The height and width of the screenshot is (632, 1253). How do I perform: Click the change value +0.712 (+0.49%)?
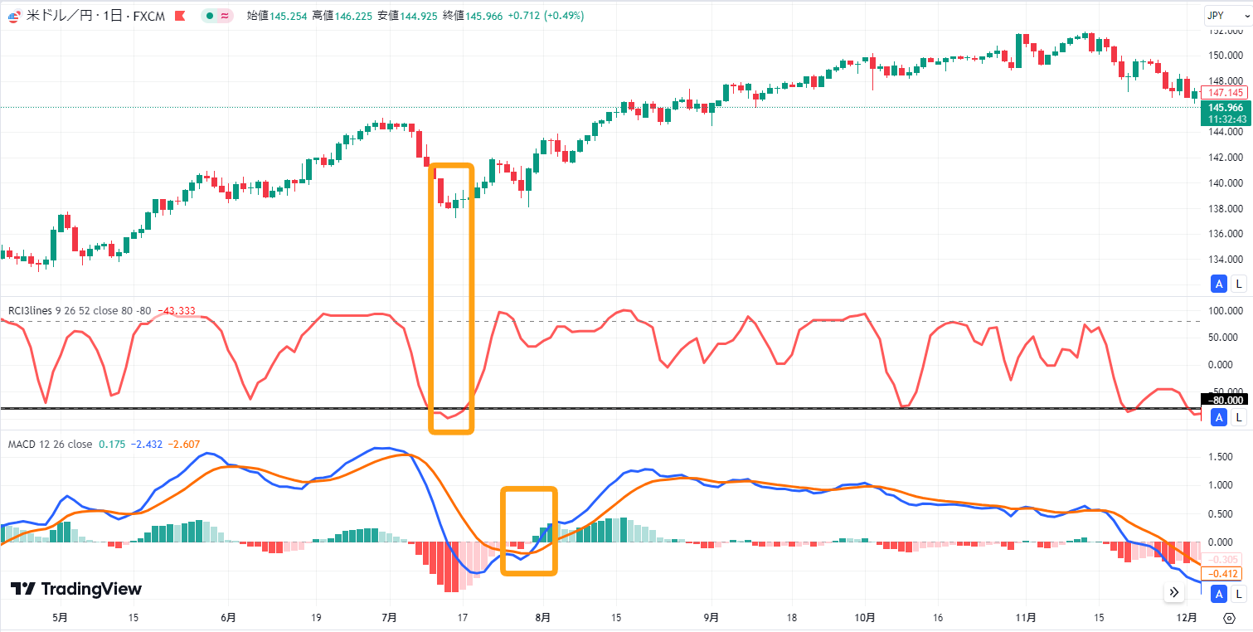point(545,16)
